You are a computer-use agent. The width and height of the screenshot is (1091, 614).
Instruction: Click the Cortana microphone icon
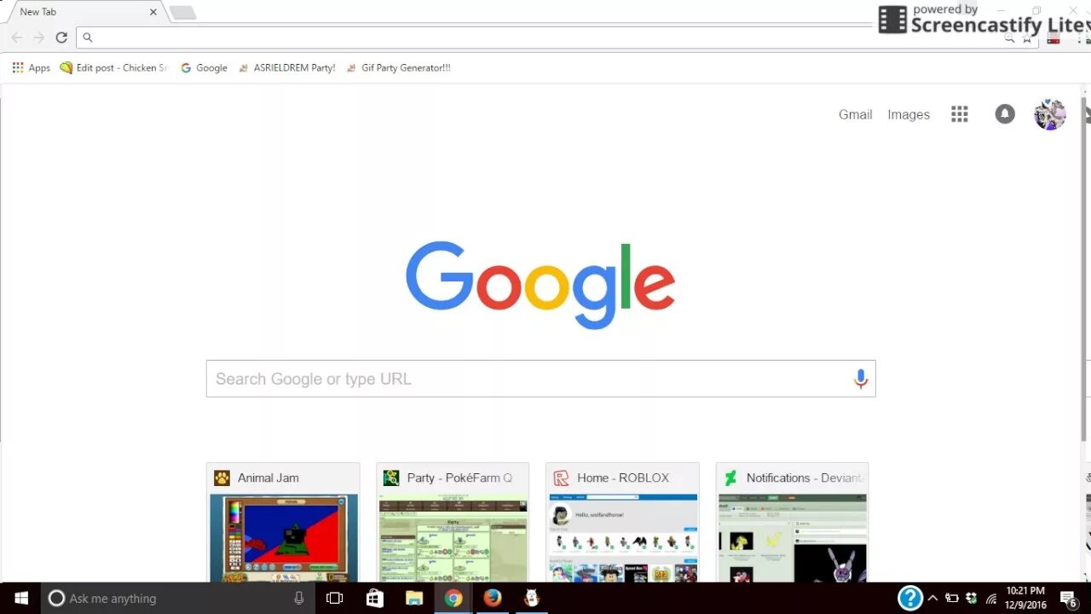[x=298, y=598]
